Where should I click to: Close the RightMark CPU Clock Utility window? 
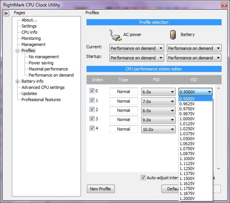point(224,5)
